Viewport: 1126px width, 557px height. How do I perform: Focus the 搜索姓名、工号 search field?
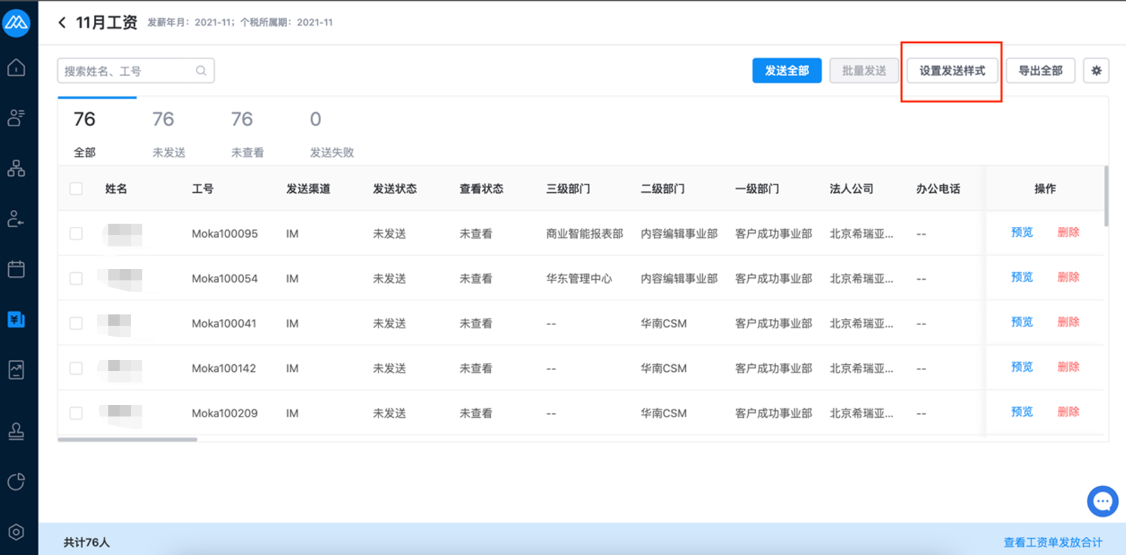point(135,71)
